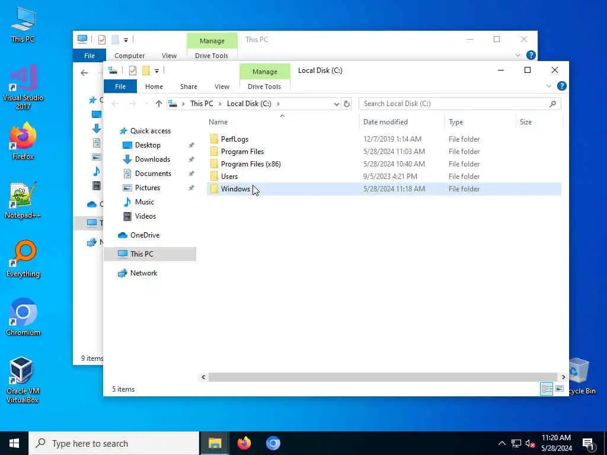Image resolution: width=607 pixels, height=455 pixels.
Task: Open the File tab in Local Disk window
Action: pyautogui.click(x=120, y=86)
